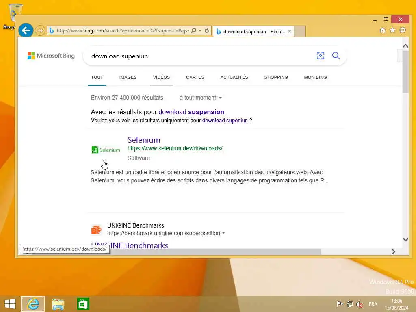Open the address bar dropdown arrow
Viewport: 416px width, 312px height.
(x=200, y=31)
